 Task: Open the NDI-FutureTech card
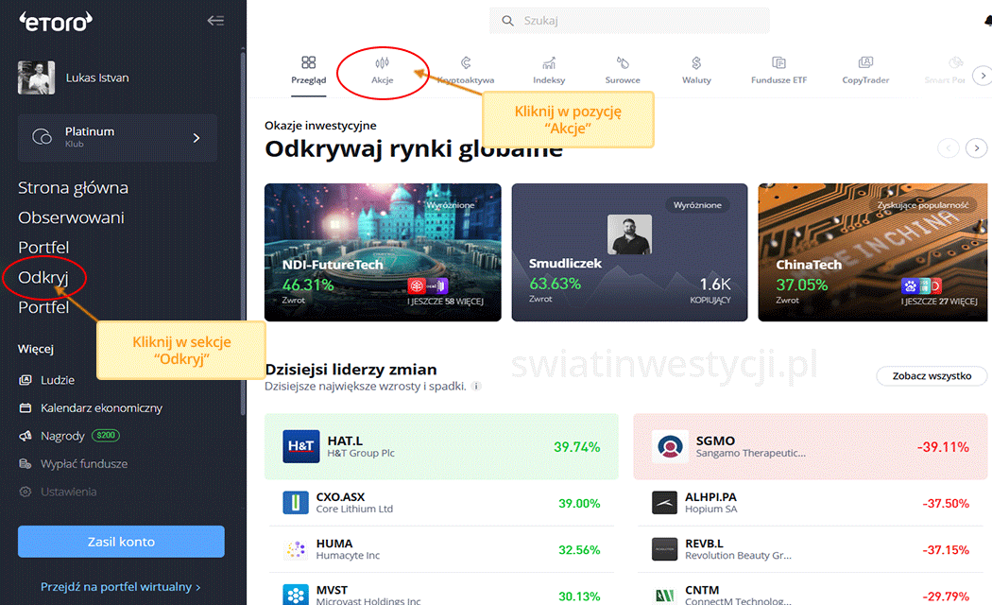pos(383,252)
